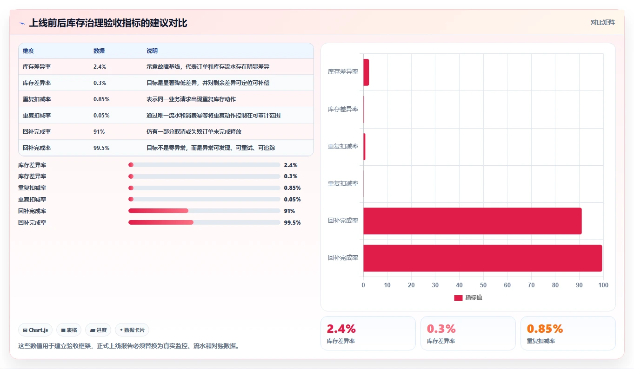The image size is (634, 369).
Task: Click the progress bar labeled 0.05%
Action: (204, 200)
